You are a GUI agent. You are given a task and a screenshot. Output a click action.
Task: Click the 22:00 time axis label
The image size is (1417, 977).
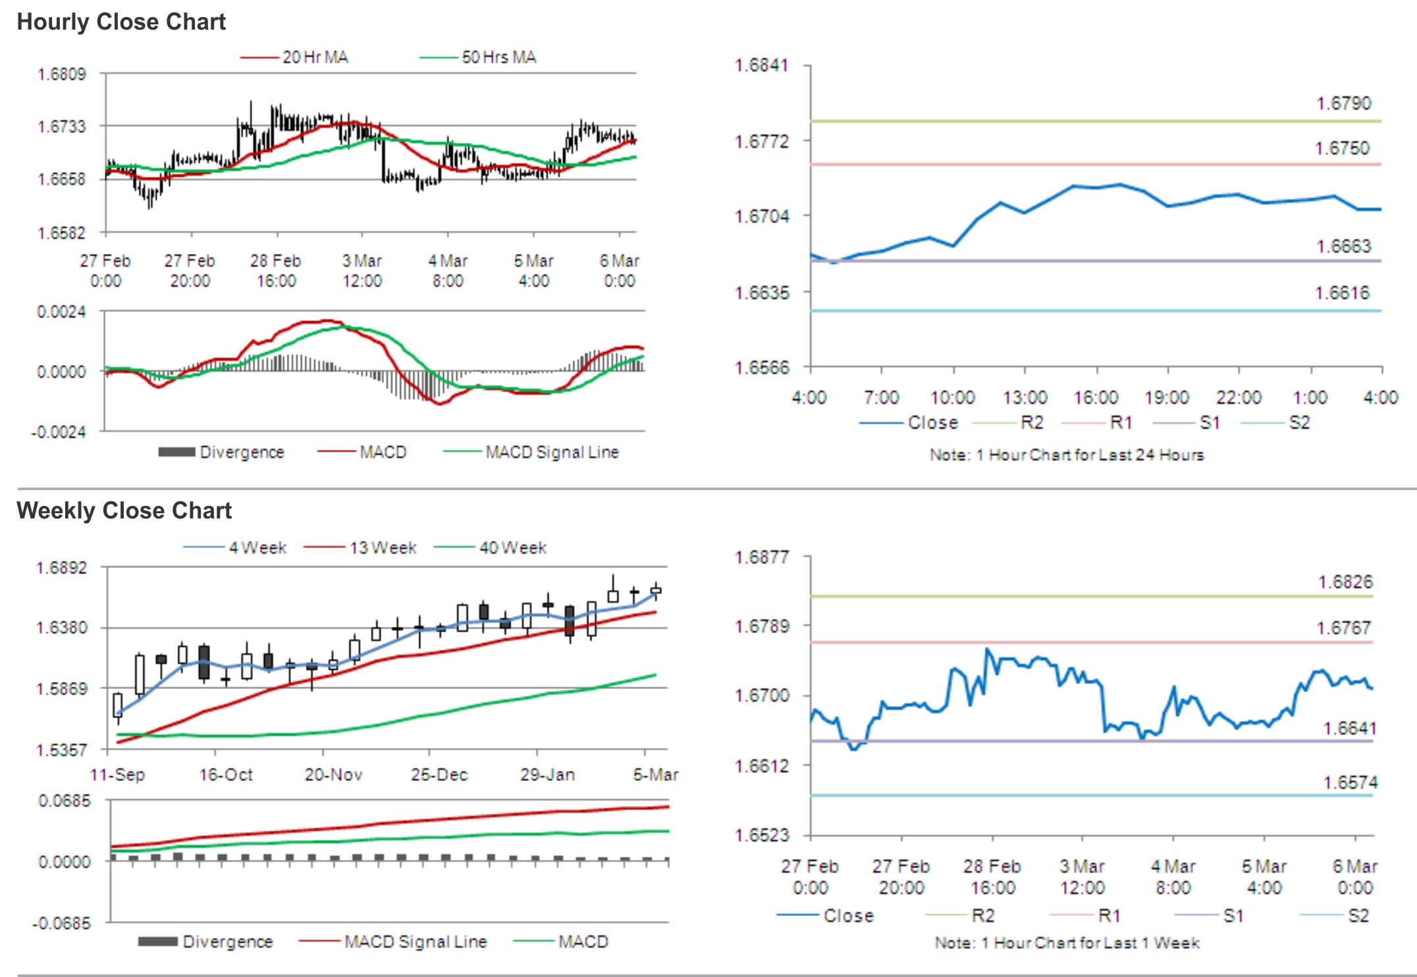pyautogui.click(x=1239, y=397)
